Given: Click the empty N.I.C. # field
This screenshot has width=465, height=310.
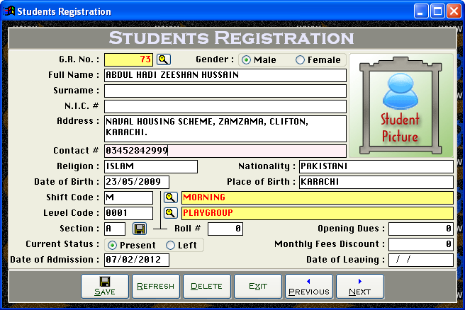Looking at the screenshot, I should 225,107.
